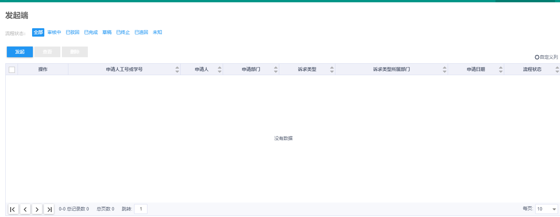This screenshot has height=217, width=560.
Task: Open the 每页 page size dropdown
Action: click(x=546, y=209)
